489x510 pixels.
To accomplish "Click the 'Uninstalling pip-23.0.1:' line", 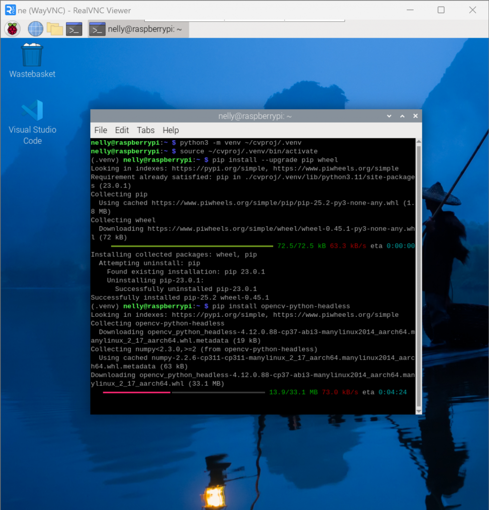I will [x=155, y=281].
